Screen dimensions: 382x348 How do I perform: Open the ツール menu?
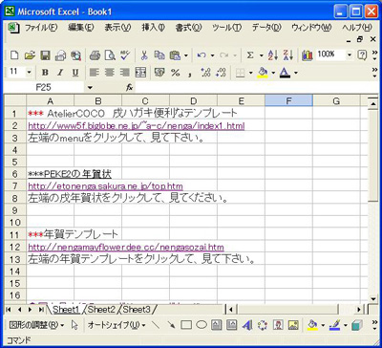[227, 28]
